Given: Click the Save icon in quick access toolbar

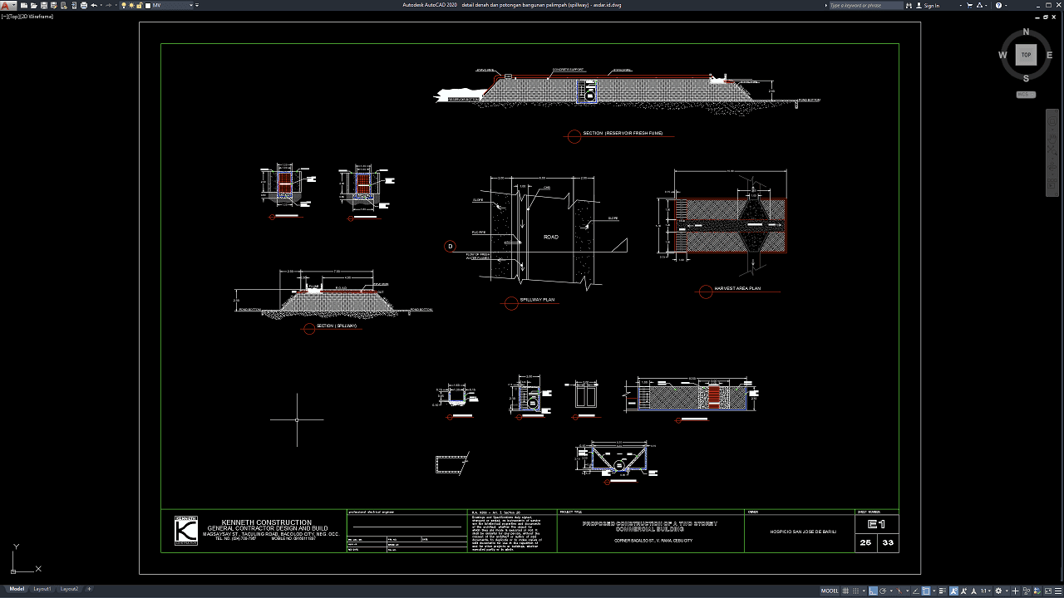Looking at the screenshot, I should coord(44,5).
